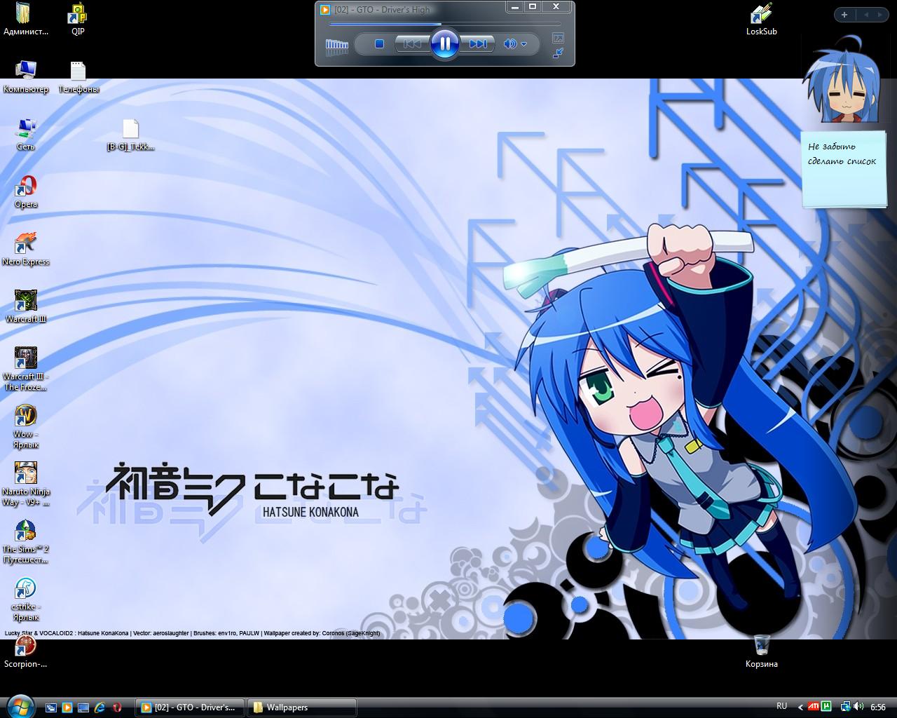897x718 pixels.
Task: Click Show Desktop in Quick Launch
Action: pos(84,707)
